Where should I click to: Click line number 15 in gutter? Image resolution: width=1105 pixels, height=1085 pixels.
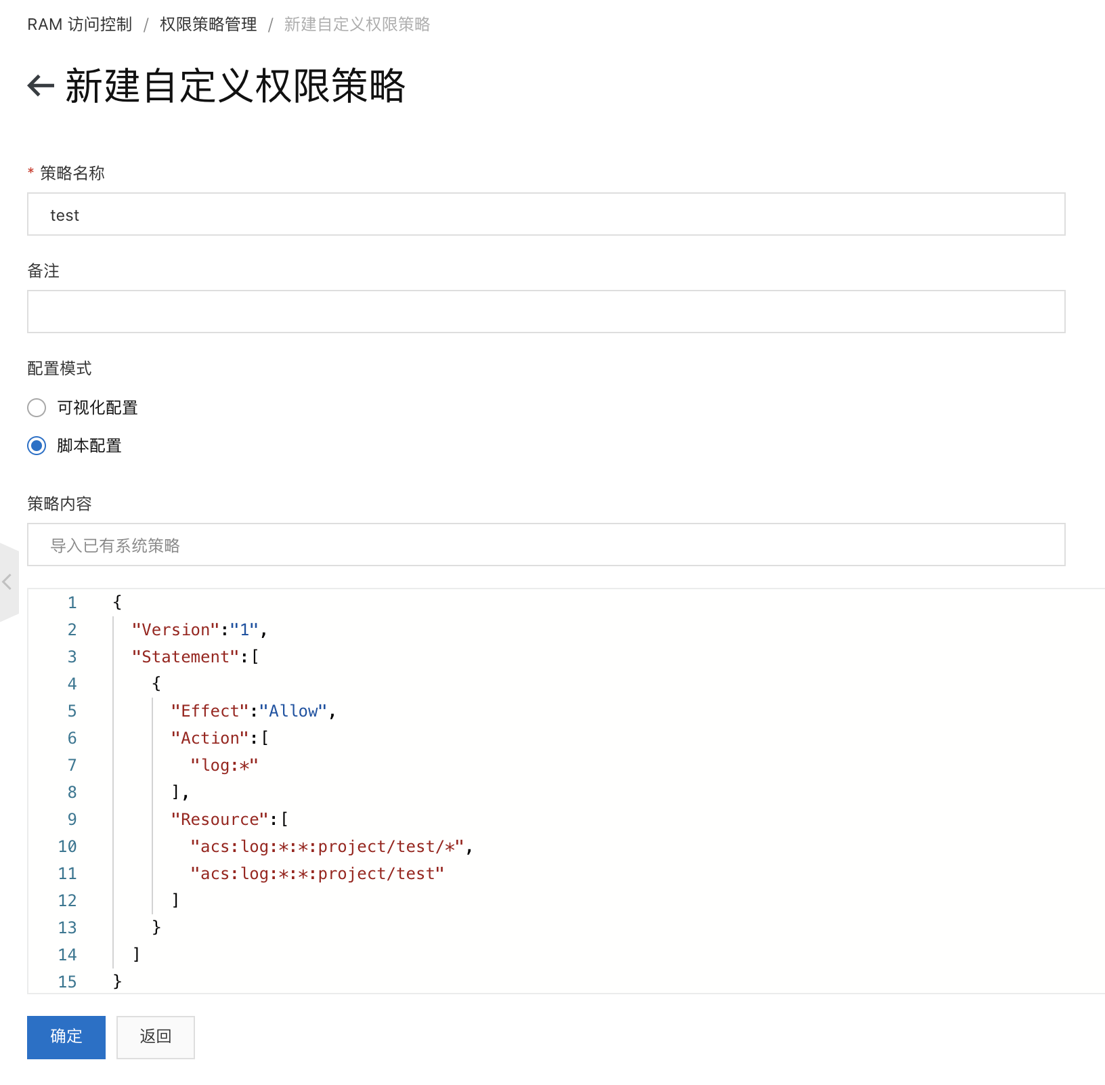67,982
